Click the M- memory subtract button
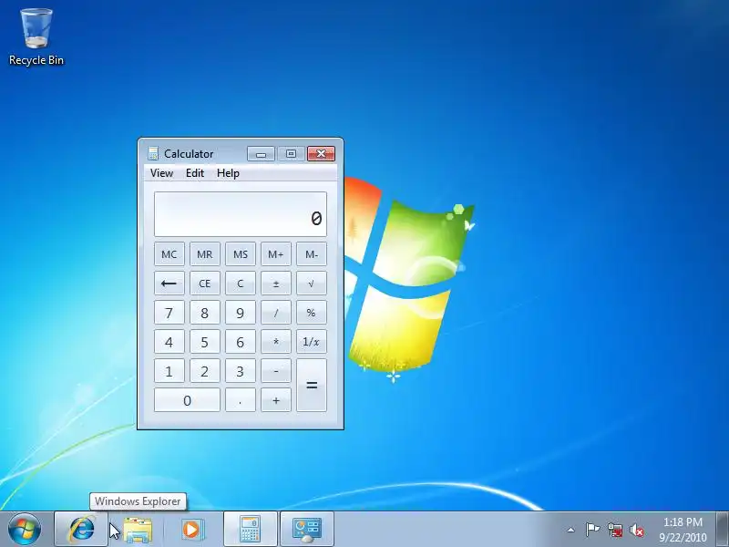This screenshot has height=547, width=729. (312, 254)
